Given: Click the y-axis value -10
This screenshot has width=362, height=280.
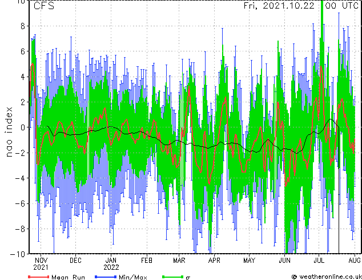Looking at the screenshot, I should 18,254.
